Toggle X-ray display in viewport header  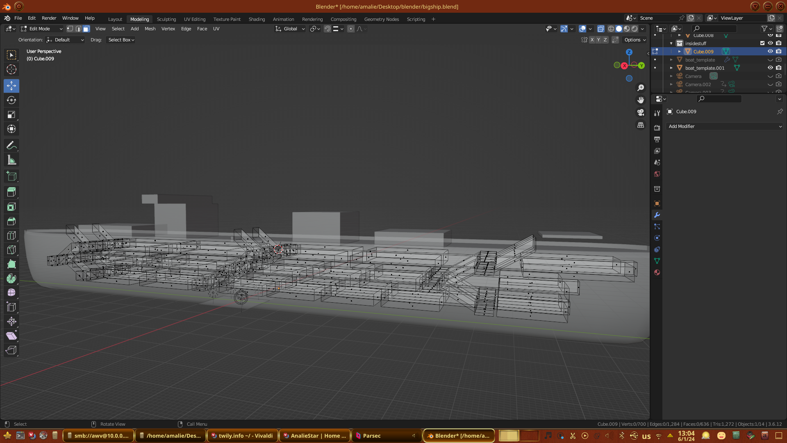601,29
